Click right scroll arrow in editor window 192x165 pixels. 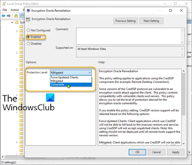coord(189,152)
